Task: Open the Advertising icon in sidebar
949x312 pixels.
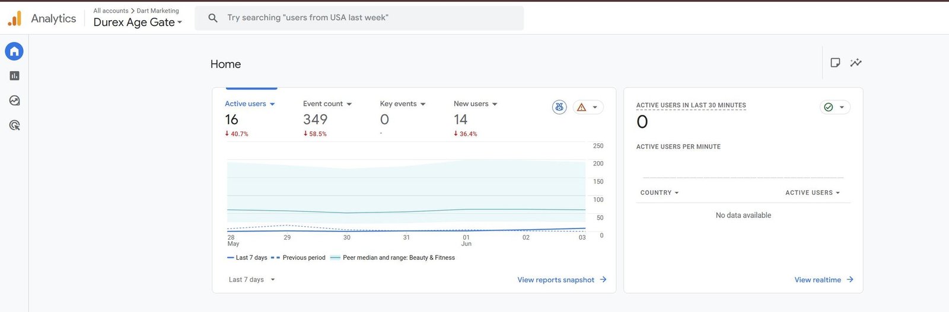Action: point(14,125)
